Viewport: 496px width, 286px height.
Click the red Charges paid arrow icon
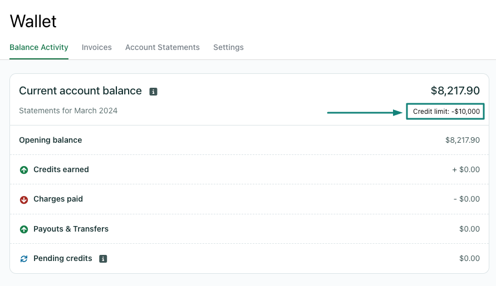point(24,199)
